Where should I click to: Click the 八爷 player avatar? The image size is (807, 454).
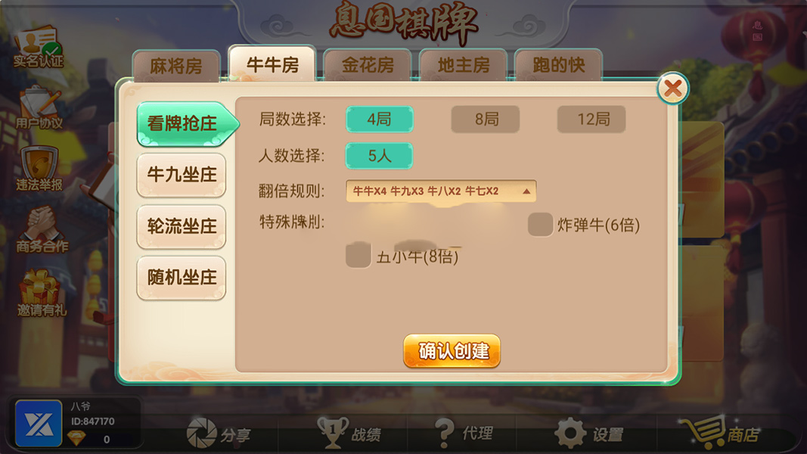39,423
